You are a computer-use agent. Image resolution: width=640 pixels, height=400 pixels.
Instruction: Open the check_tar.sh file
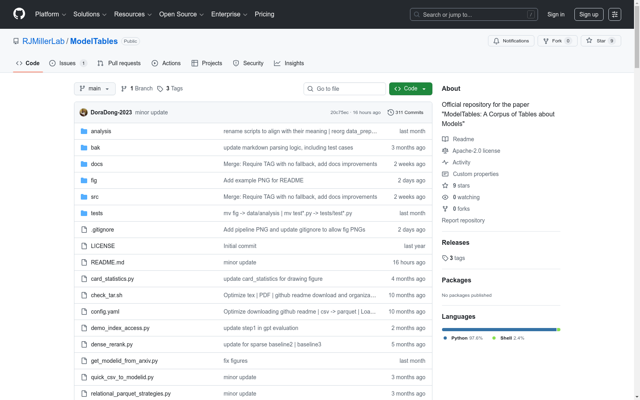pos(106,295)
